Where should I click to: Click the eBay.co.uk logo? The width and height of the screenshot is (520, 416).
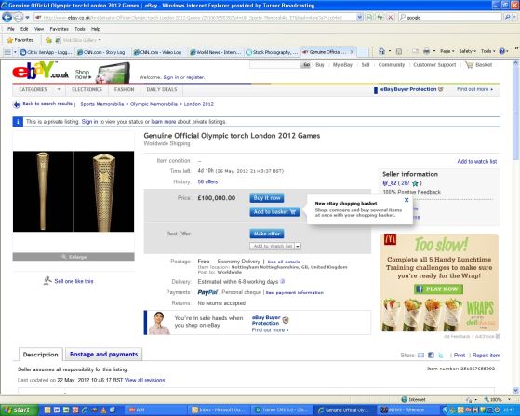[x=40, y=71]
